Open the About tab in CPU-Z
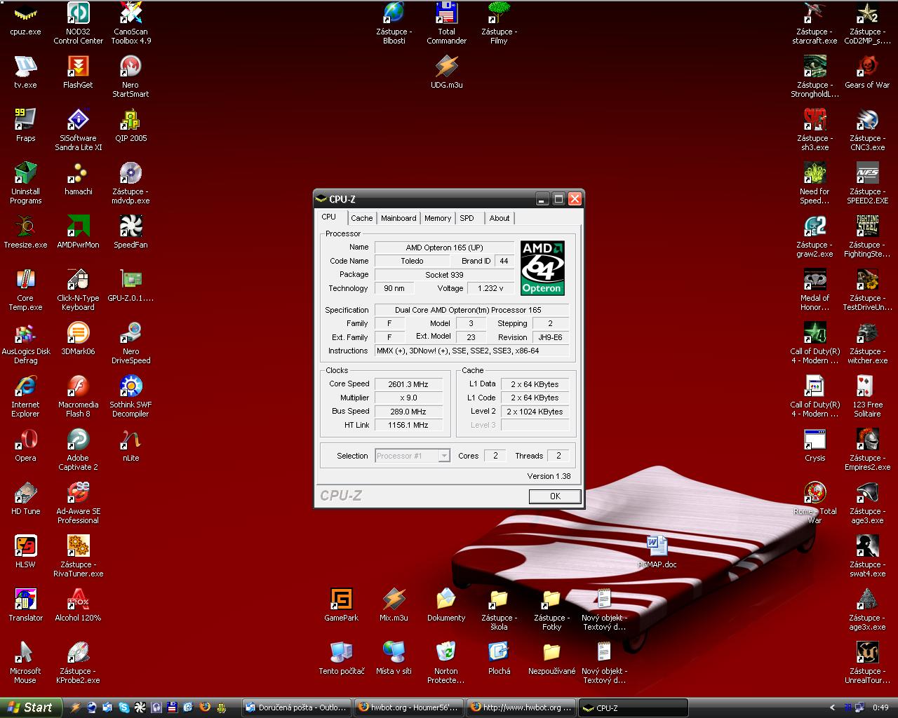 click(500, 218)
